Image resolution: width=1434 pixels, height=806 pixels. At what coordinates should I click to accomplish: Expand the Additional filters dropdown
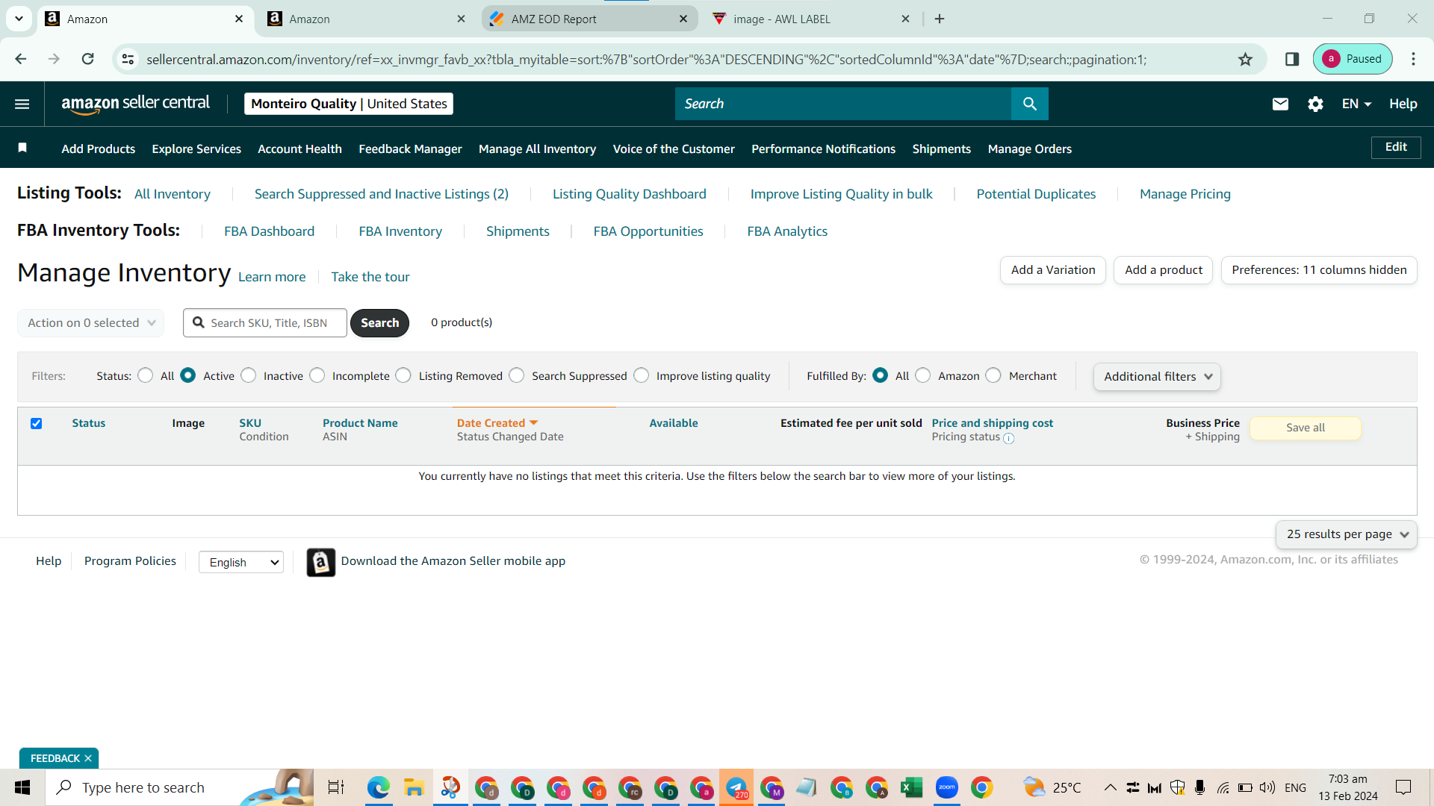pos(1157,377)
